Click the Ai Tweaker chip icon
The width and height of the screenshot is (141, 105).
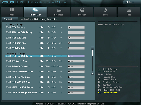[x=35, y=10]
